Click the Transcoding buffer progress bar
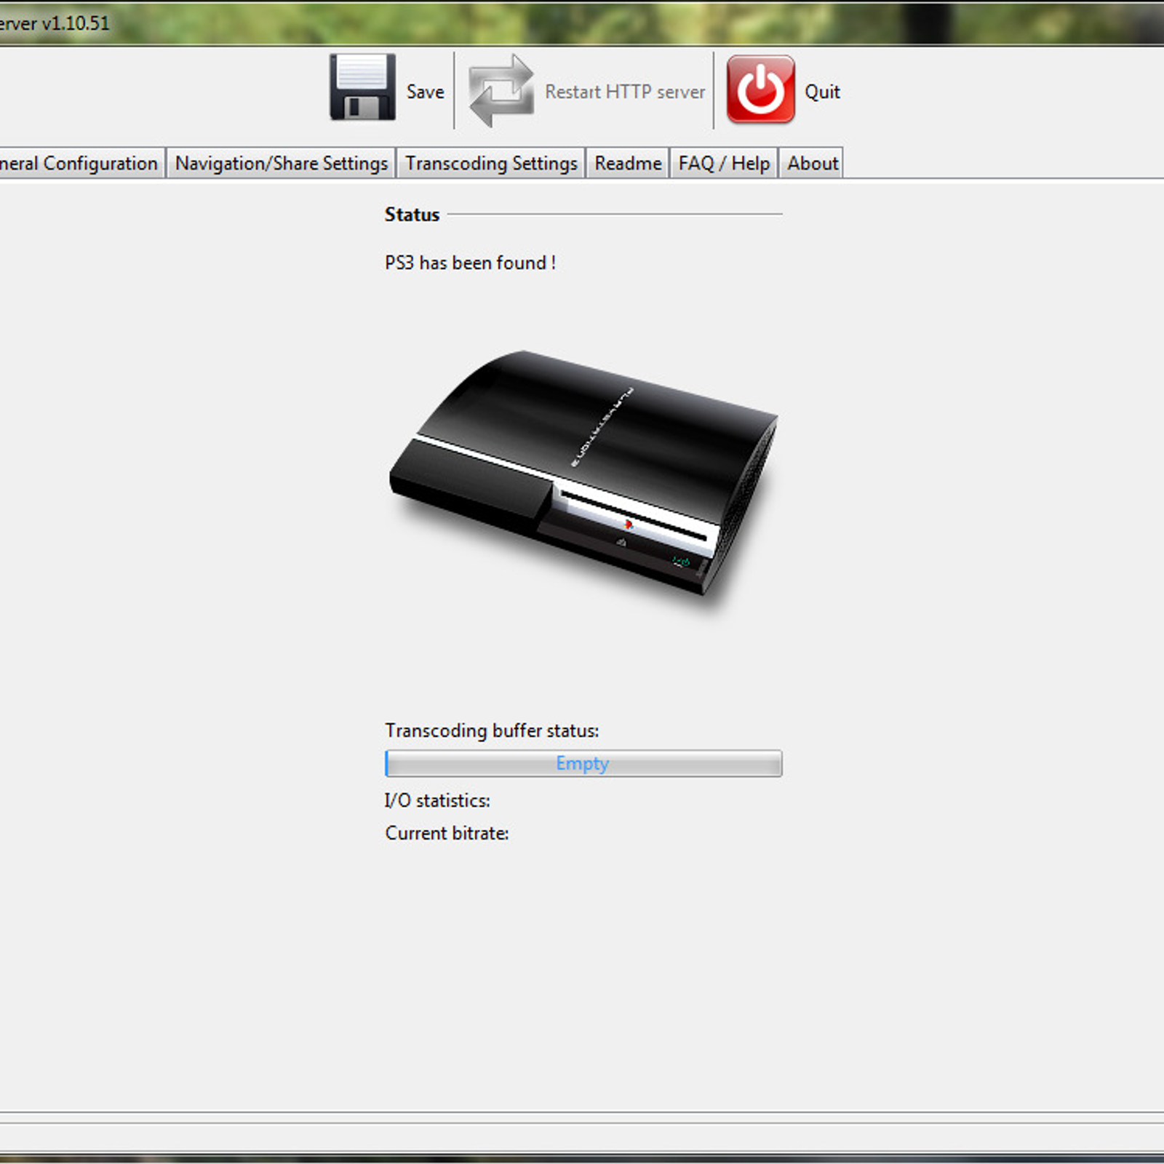 (583, 763)
